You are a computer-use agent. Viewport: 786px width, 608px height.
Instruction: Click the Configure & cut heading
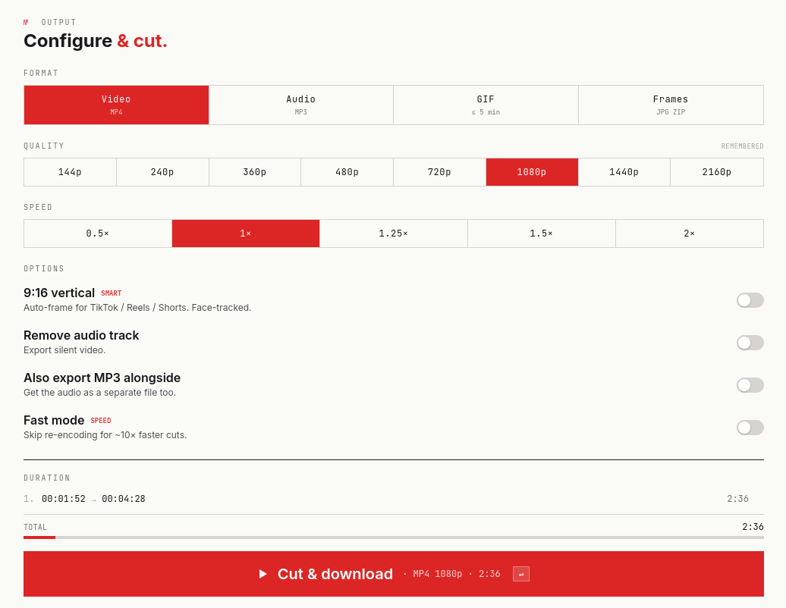click(96, 41)
